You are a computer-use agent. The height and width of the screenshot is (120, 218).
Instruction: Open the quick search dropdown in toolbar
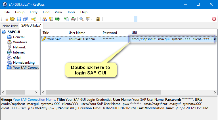(x=136, y=19)
